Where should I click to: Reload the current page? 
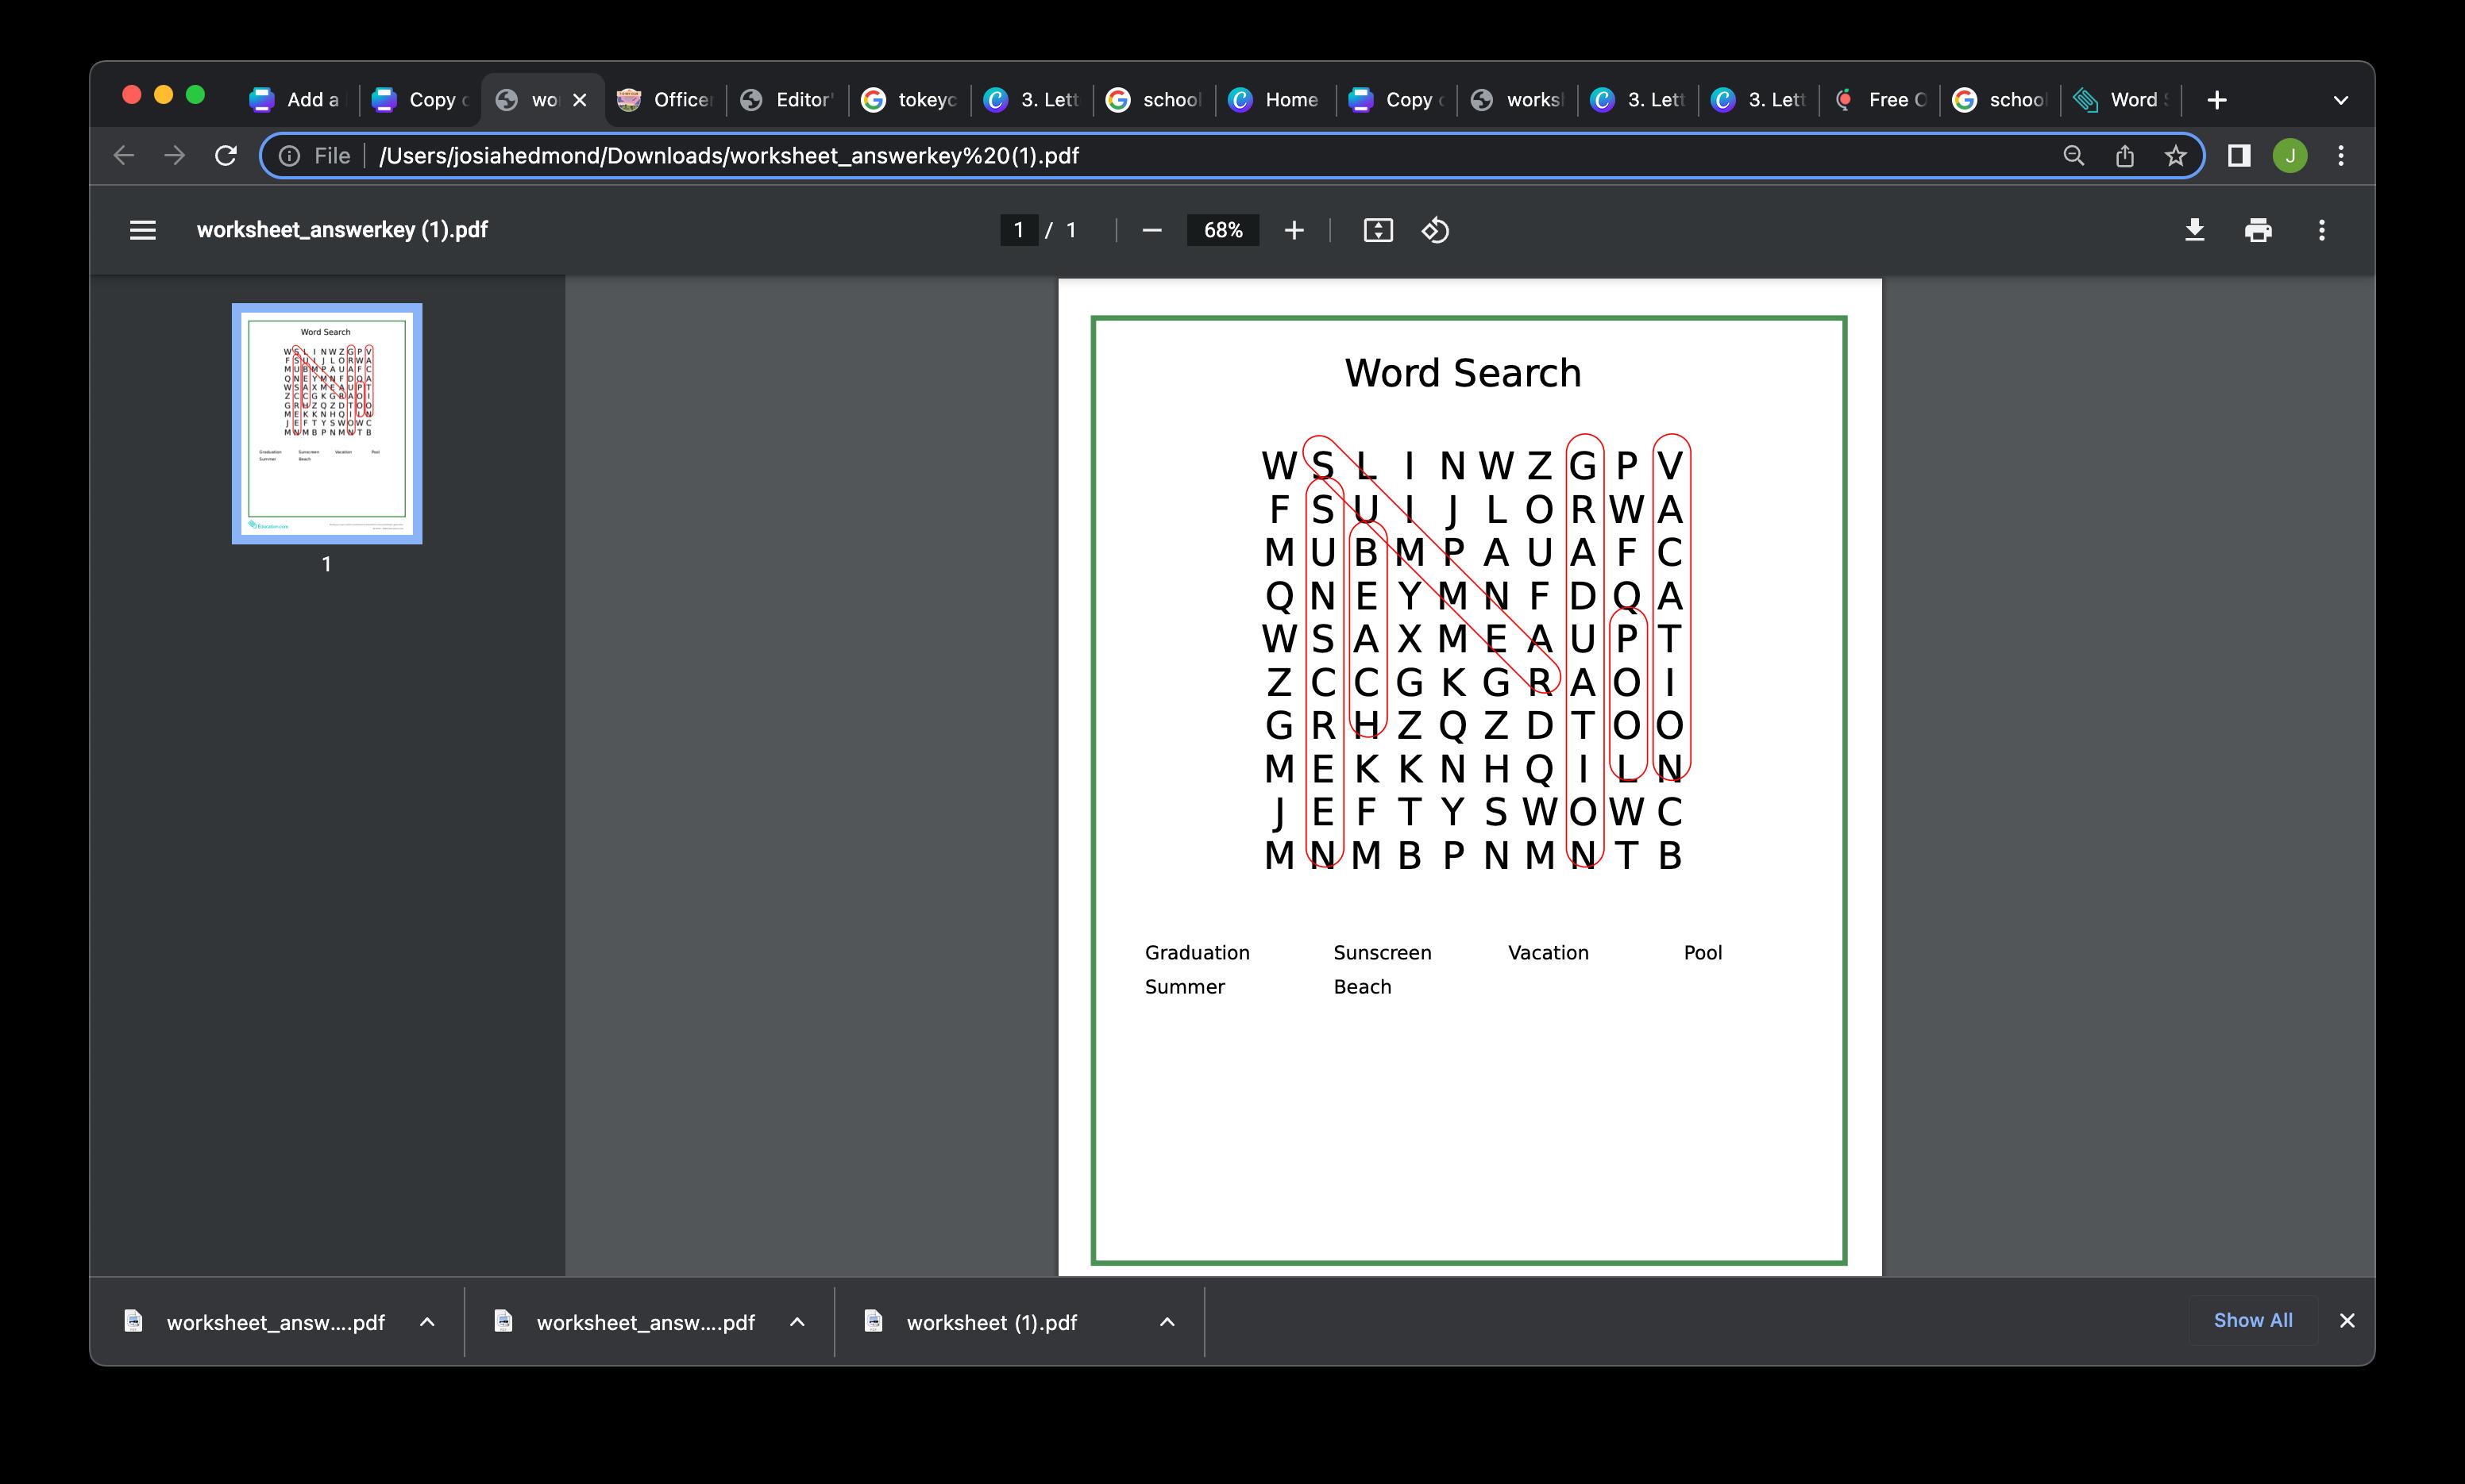pyautogui.click(x=226, y=156)
